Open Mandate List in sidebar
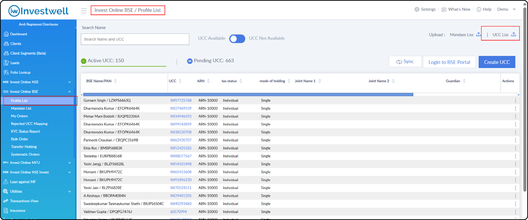Screen dimensions: 528x220 tap(21, 108)
